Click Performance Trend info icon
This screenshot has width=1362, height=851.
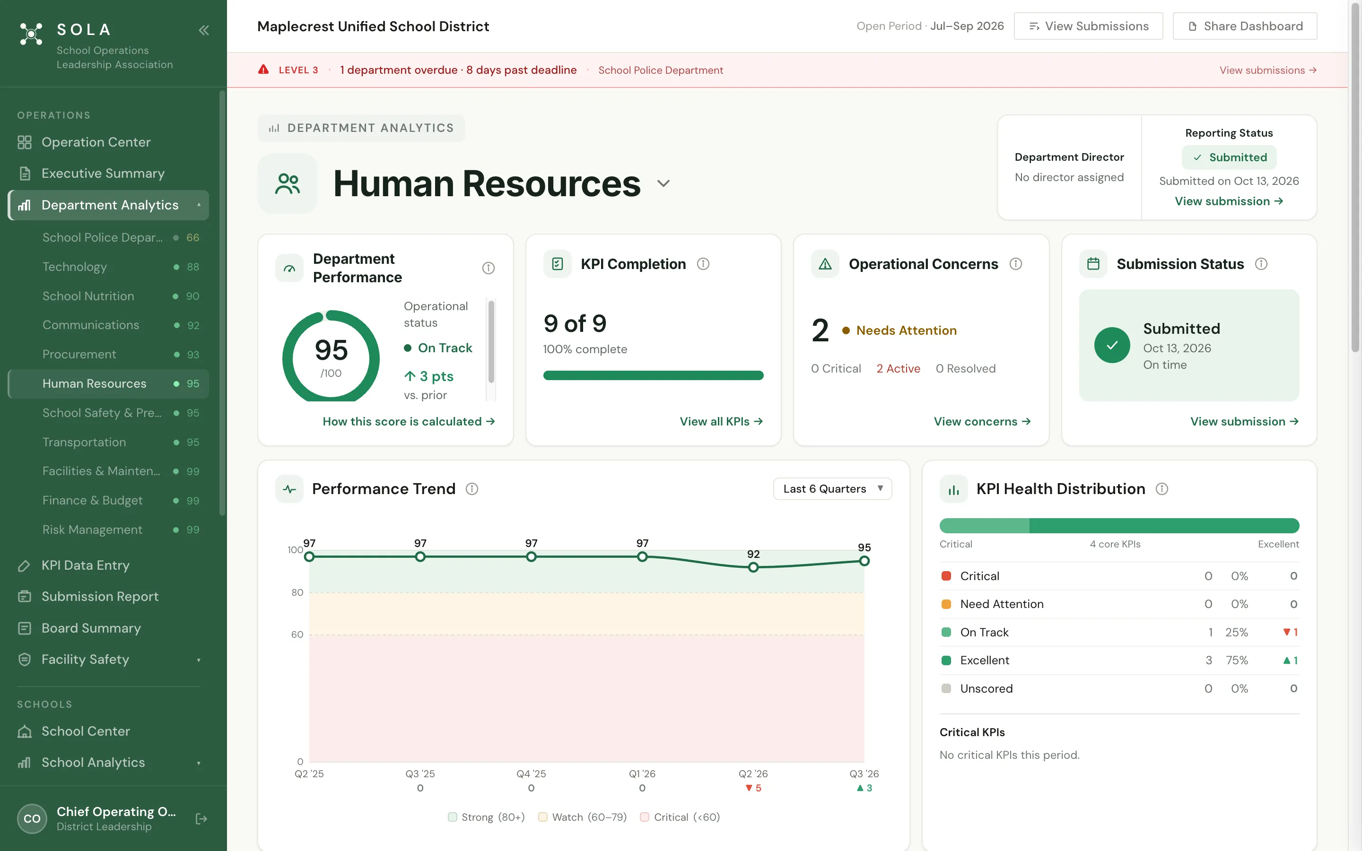pyautogui.click(x=471, y=488)
